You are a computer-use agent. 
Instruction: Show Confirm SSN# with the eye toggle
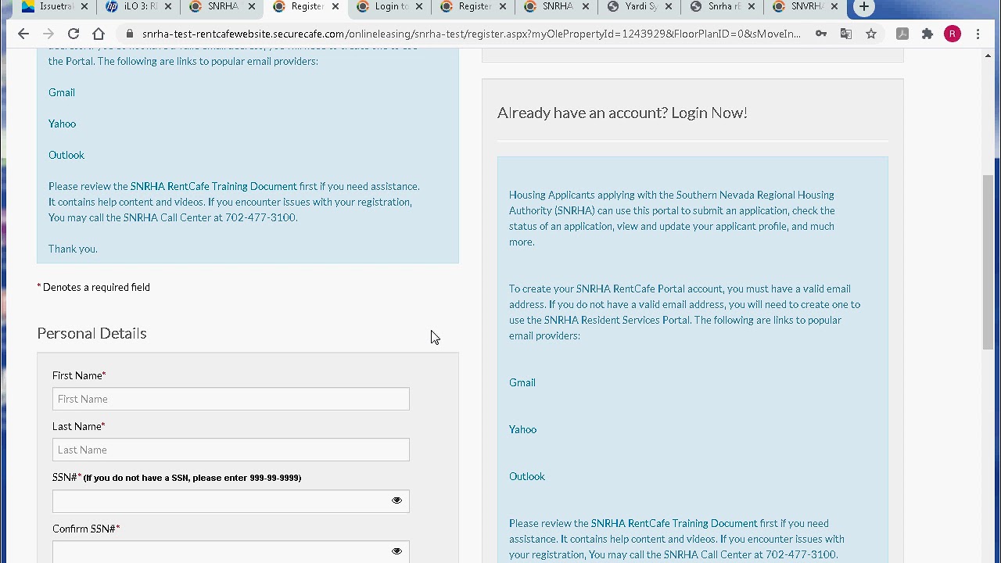396,551
